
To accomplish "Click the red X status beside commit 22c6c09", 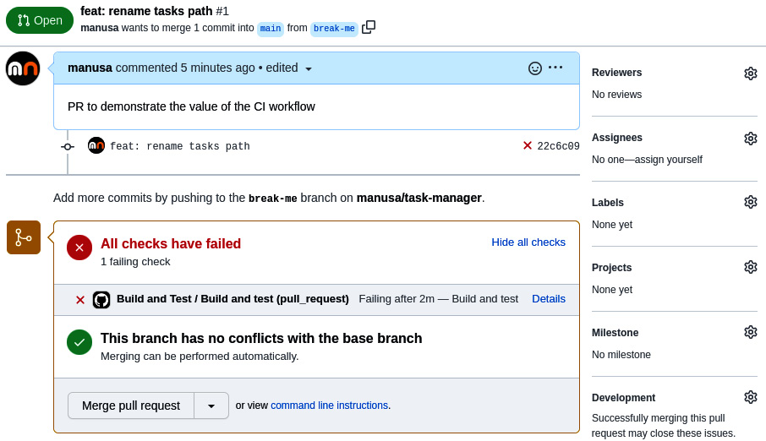I will (527, 145).
